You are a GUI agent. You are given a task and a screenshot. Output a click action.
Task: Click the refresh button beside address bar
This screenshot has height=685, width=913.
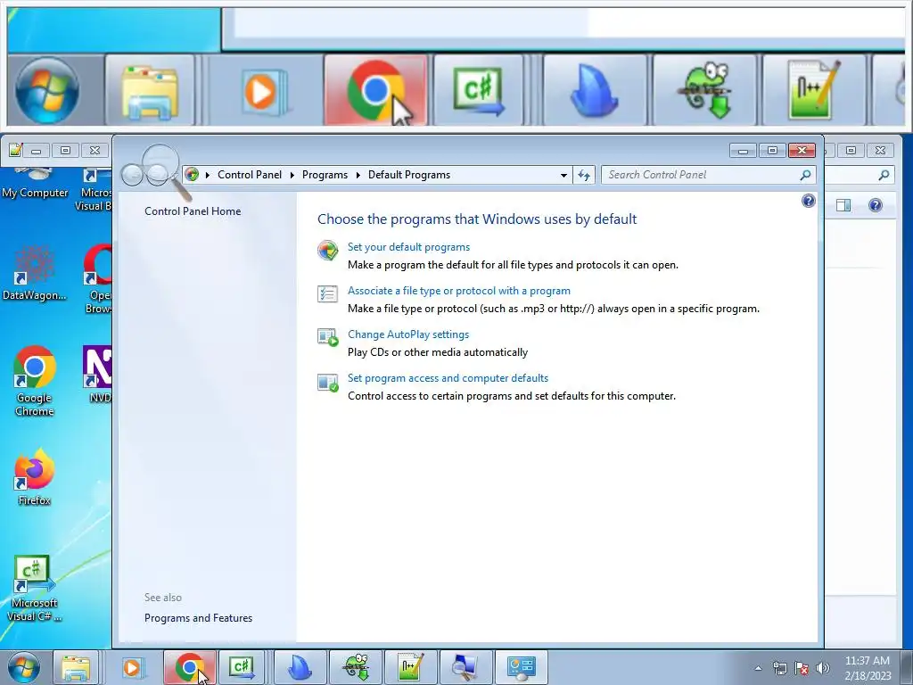click(583, 175)
